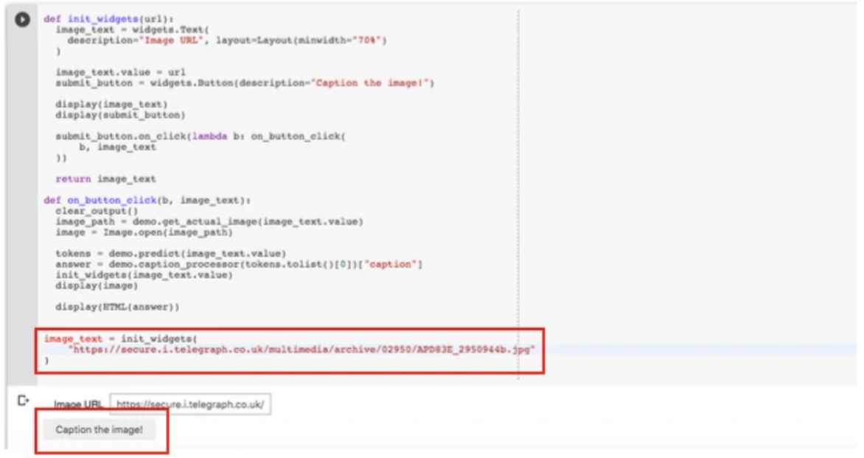Place cursor on 'image_text.value = url' line
The width and height of the screenshot is (864, 458).
point(120,72)
